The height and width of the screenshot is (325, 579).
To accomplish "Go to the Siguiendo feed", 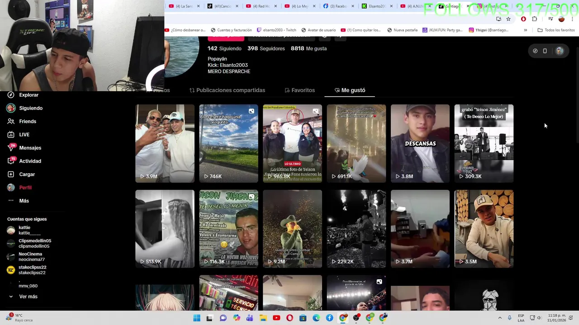I will [25, 108].
